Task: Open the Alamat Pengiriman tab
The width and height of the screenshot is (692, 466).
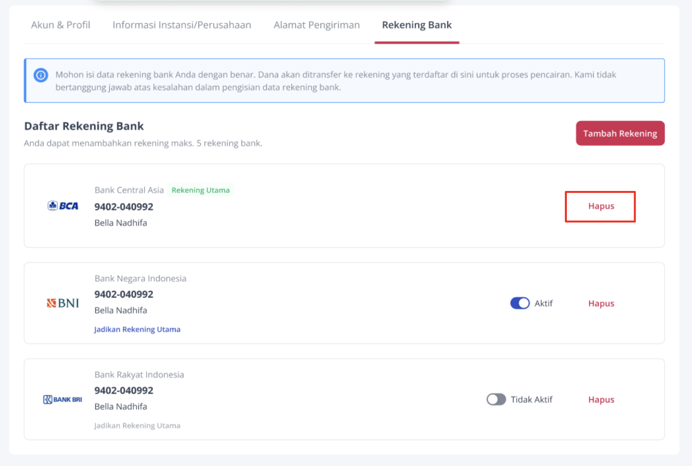Action: (x=317, y=25)
